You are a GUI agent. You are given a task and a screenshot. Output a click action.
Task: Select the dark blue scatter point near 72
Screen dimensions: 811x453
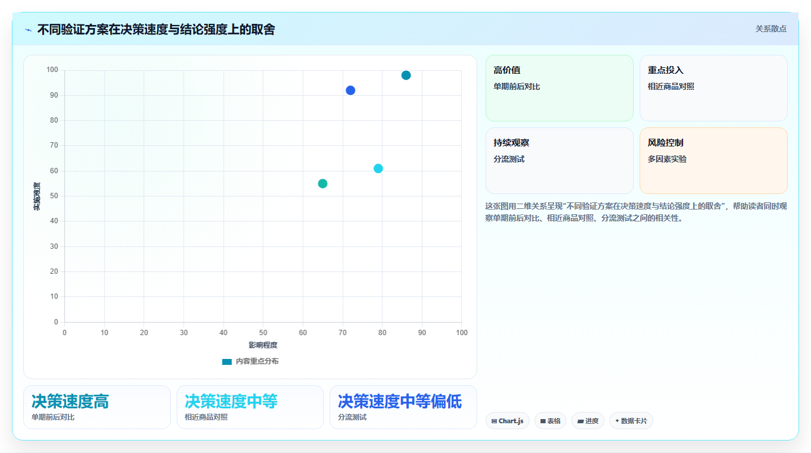pos(350,90)
